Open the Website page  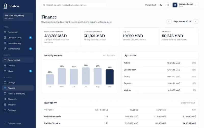point(18,105)
